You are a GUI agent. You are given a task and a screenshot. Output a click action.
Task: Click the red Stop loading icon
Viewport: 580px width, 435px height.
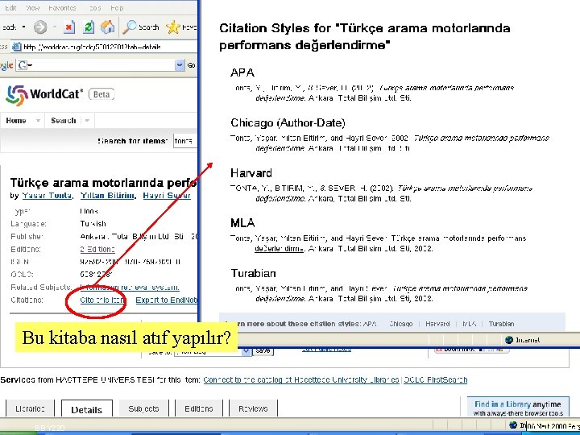(x=69, y=27)
